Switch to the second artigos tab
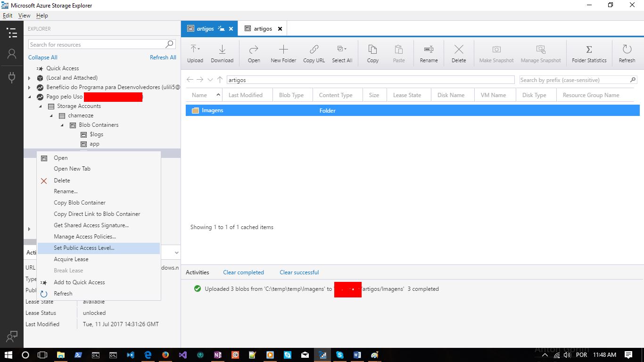Image resolution: width=644 pixels, height=362 pixels. (263, 28)
